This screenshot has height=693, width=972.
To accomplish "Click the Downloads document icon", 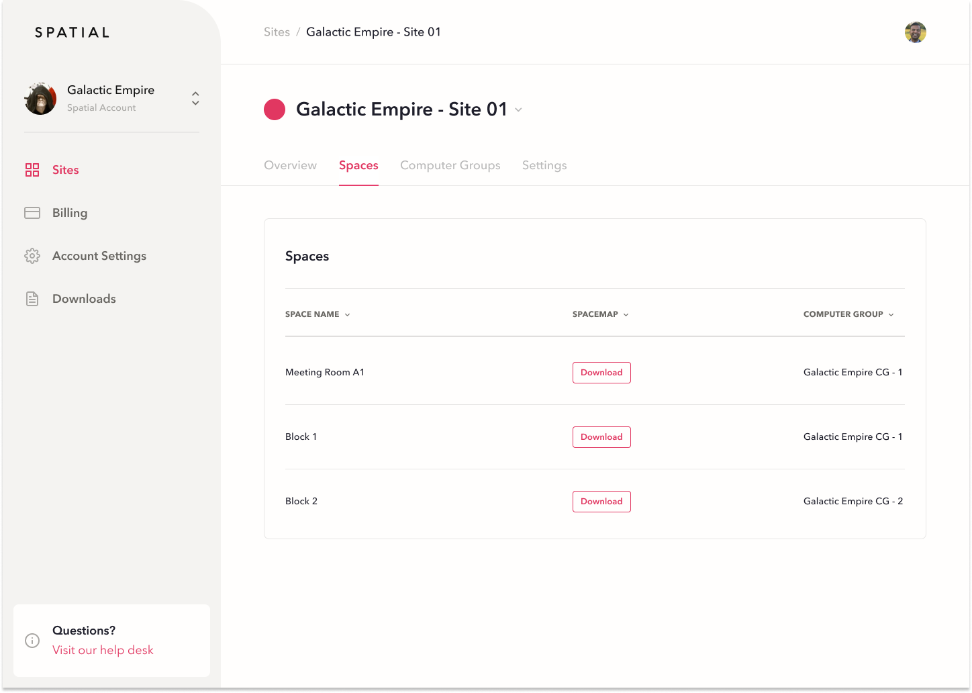I will (32, 299).
